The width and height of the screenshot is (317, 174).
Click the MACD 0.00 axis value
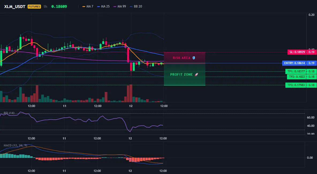310,158
